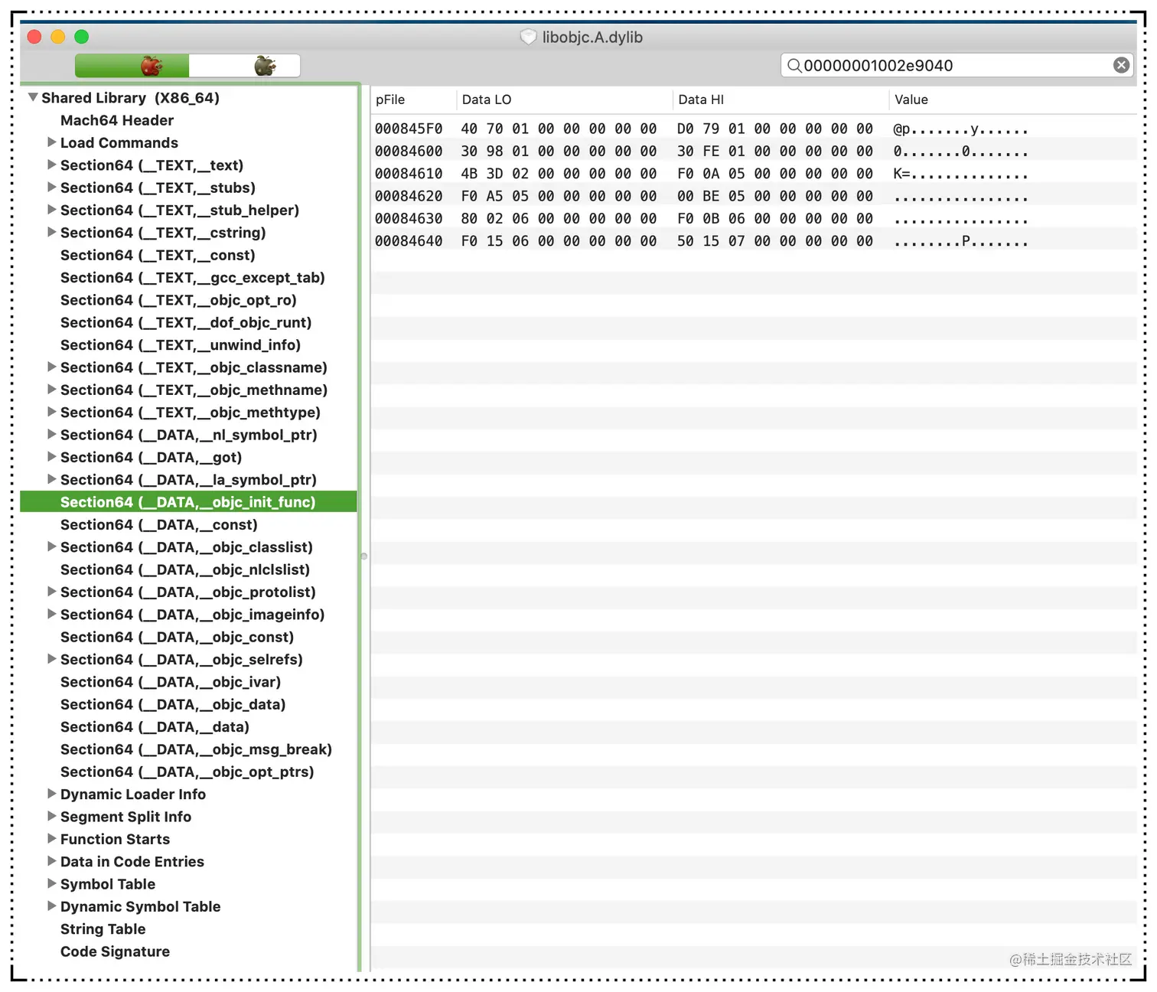Select Section64 (__DATA,__objc_opt_ptrs)
Screen dimensions: 1157x992
tap(187, 772)
